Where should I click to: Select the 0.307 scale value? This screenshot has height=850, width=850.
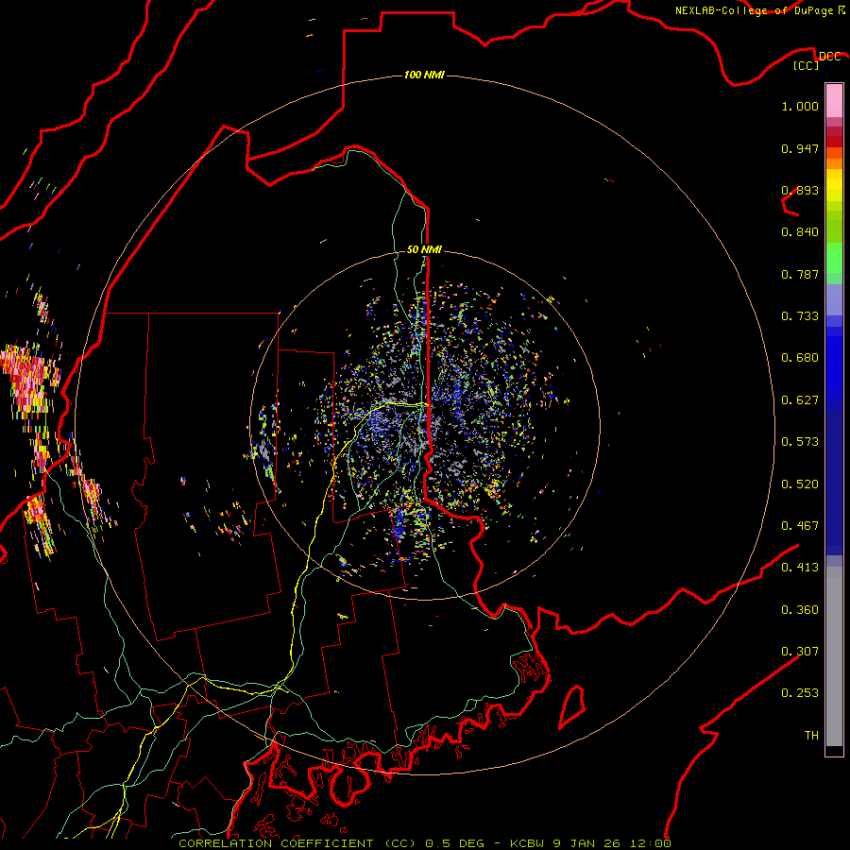click(x=800, y=652)
